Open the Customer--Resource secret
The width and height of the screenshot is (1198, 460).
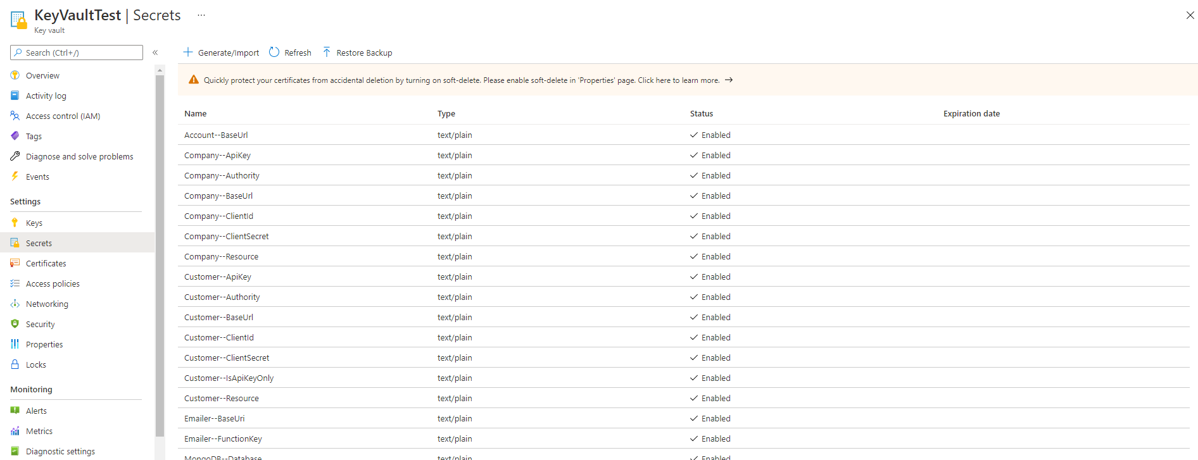222,398
